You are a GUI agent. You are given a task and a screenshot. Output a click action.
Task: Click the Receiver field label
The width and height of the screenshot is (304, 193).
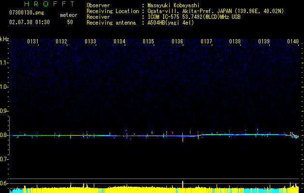pyautogui.click(x=98, y=17)
